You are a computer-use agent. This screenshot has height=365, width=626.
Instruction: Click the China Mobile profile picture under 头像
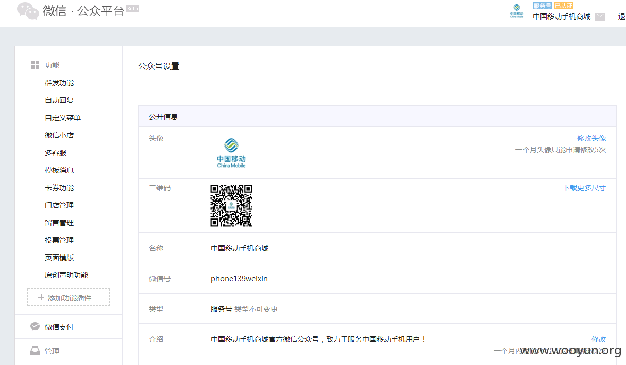click(x=231, y=153)
